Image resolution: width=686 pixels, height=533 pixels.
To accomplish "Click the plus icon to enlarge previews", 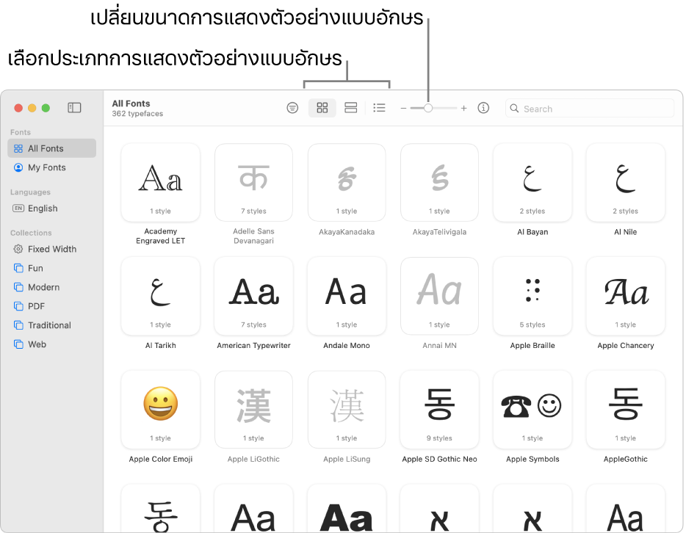I will click(x=463, y=108).
